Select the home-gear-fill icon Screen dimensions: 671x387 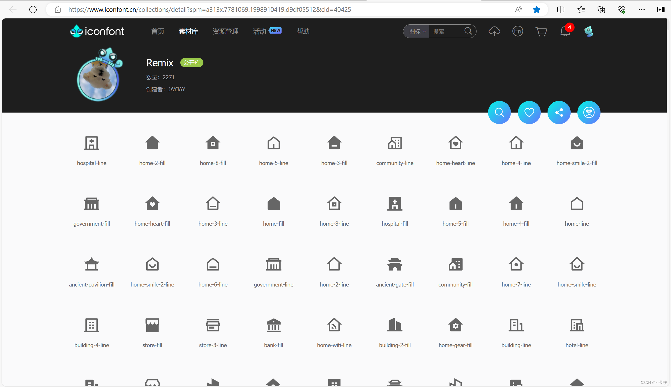(455, 325)
